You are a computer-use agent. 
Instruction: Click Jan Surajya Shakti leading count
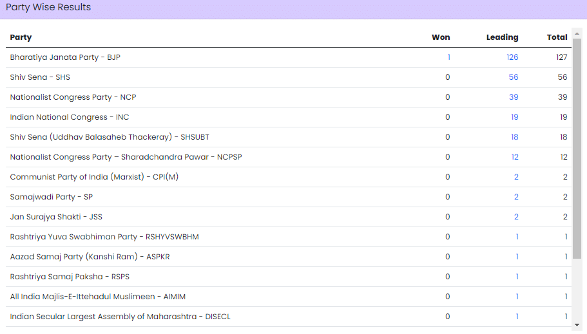point(516,217)
